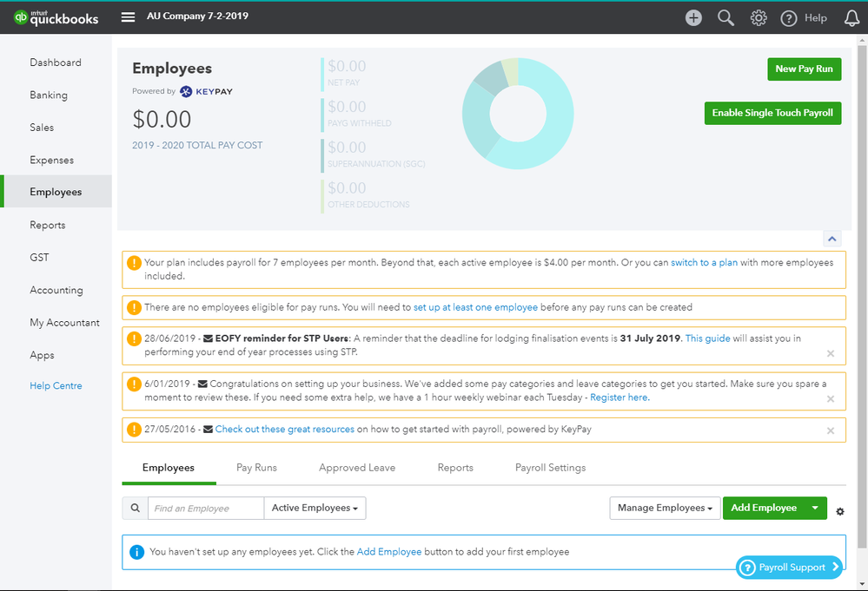This screenshot has height=591, width=868.
Task: Dismiss the EOFY reminder notice
Action: click(831, 354)
